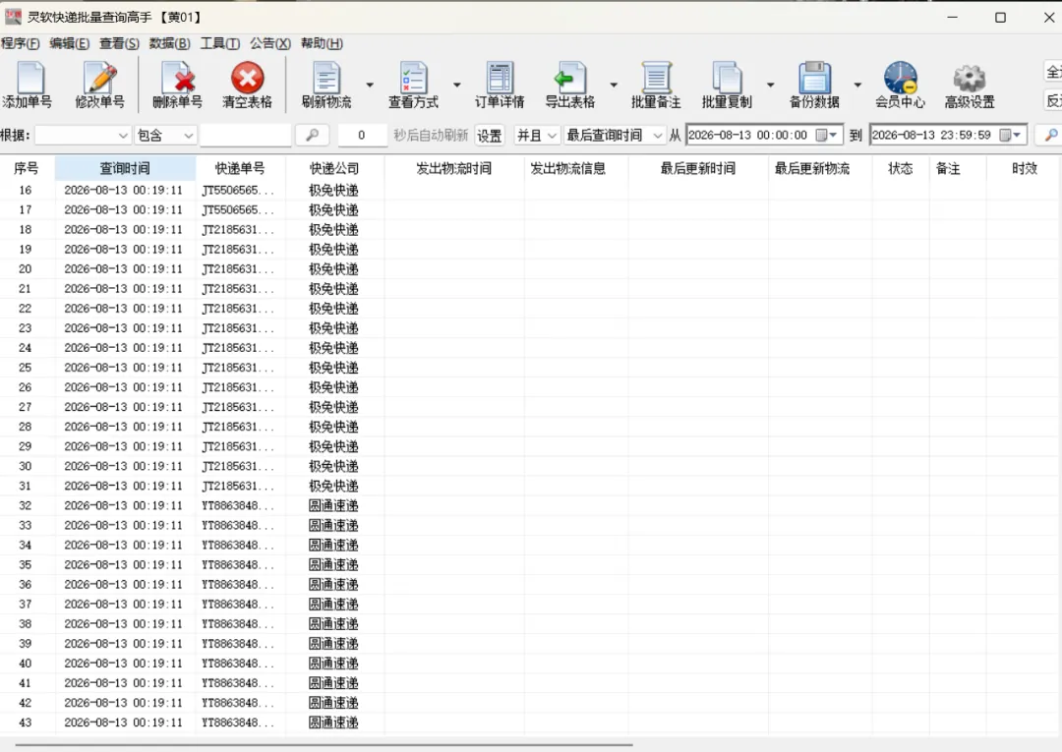This screenshot has width=1062, height=752.
Task: Open the 会员中心 member center
Action: [x=900, y=86]
